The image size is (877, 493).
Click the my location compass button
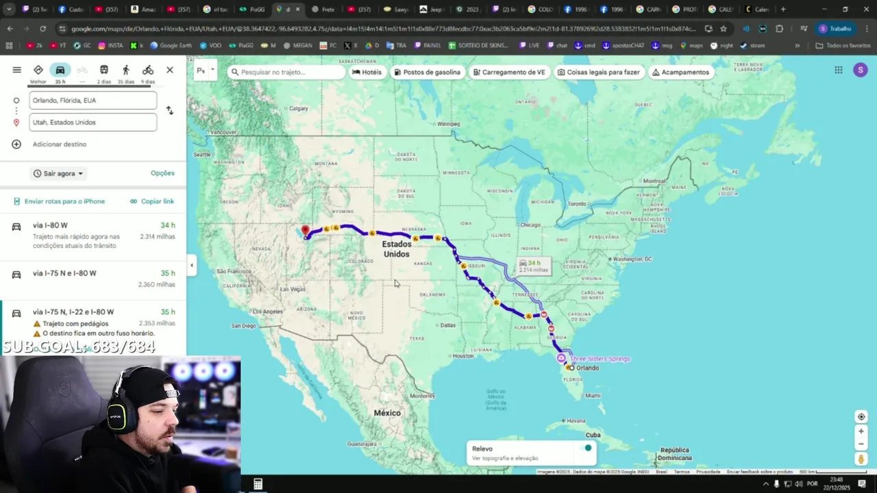coord(861,416)
